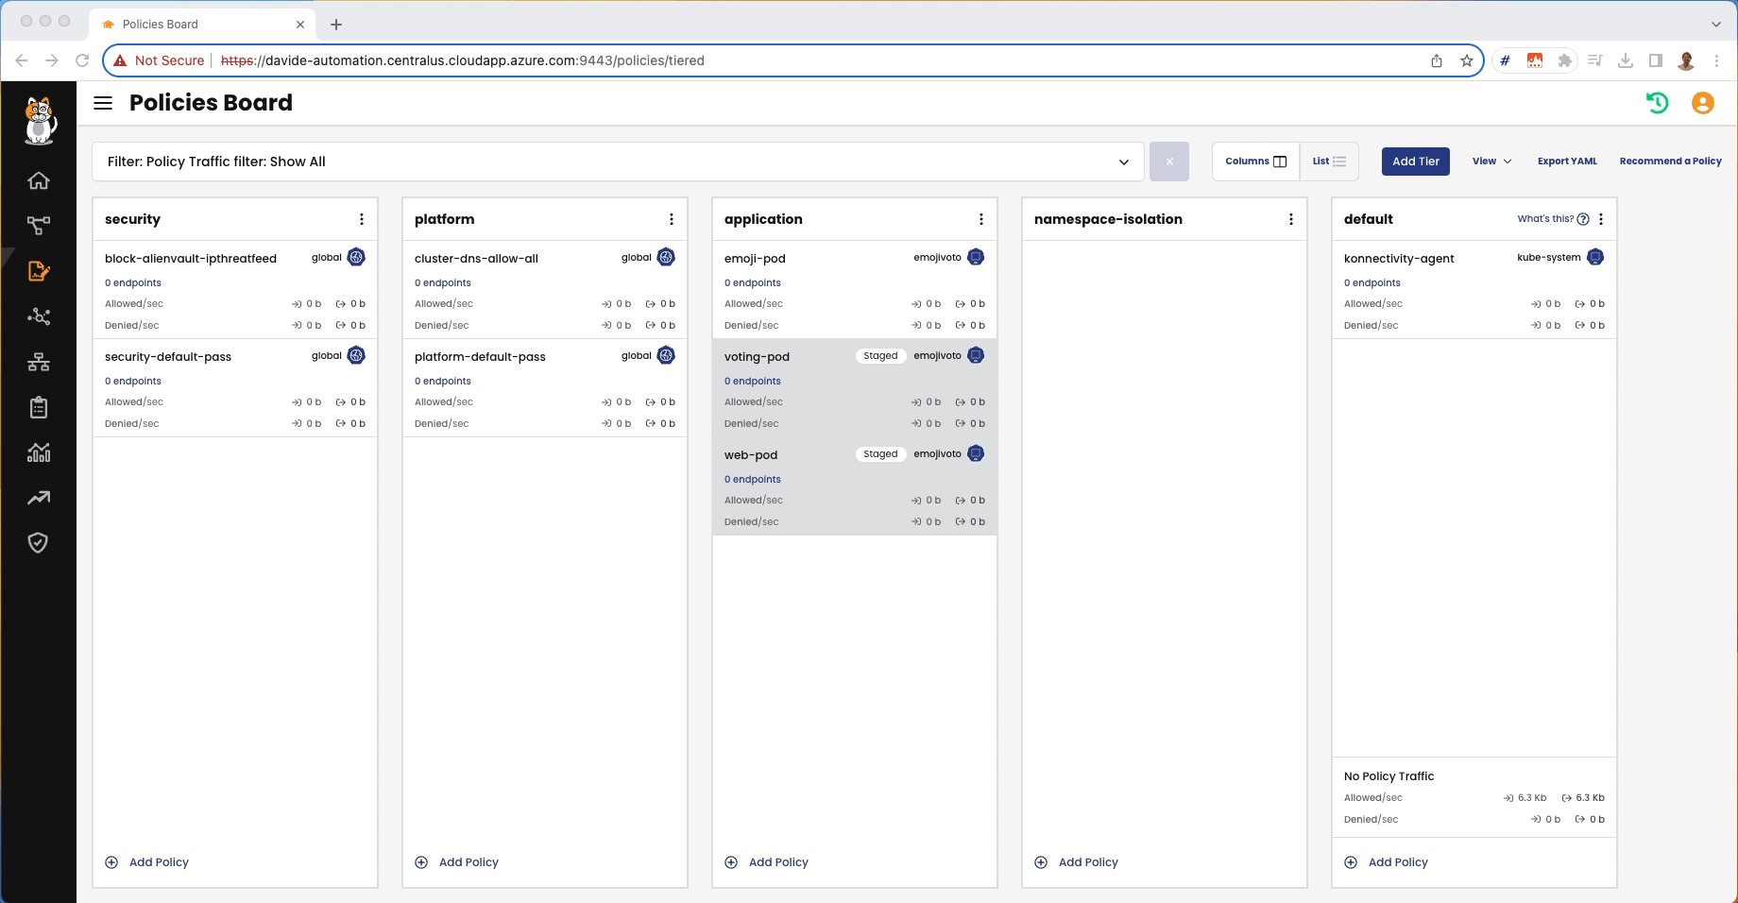
Task: Click the Staged badge on web-pod
Action: tap(880, 454)
